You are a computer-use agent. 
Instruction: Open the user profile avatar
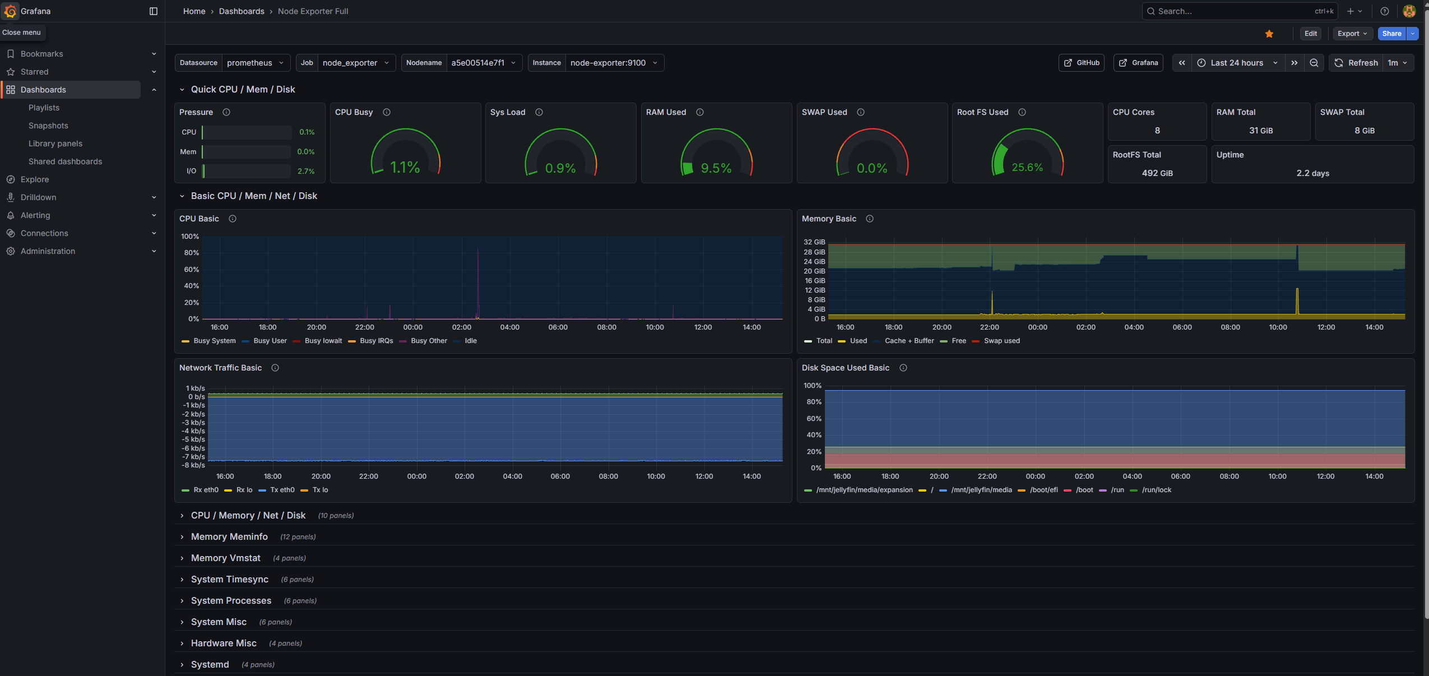pos(1409,11)
